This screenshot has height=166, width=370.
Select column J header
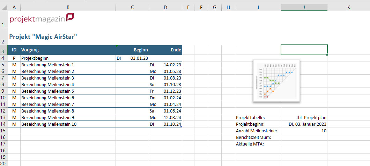tap(304, 7)
